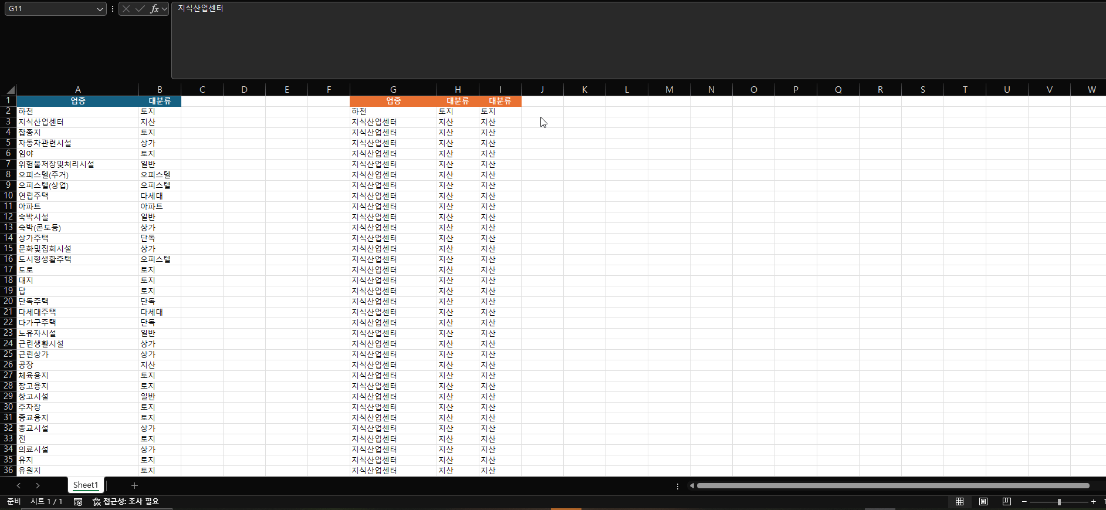This screenshot has height=510, width=1106.
Task: Click the horizontal scrollbar left arrow
Action: tap(692, 485)
